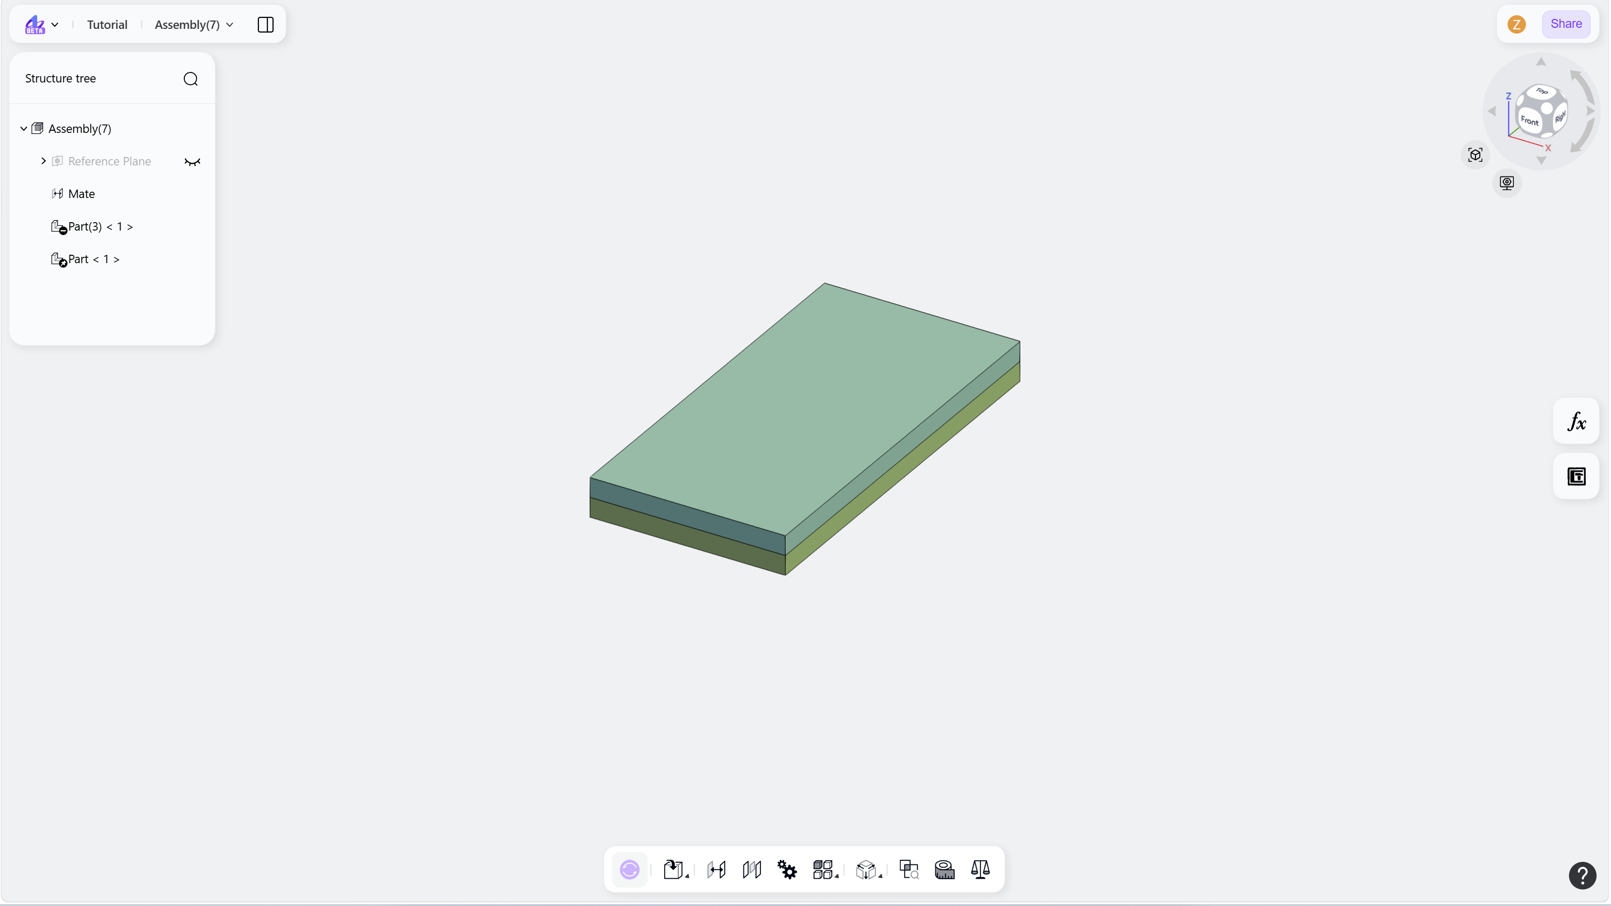Open the properties panel below the fx button
The height and width of the screenshot is (906, 1611).
click(1576, 476)
